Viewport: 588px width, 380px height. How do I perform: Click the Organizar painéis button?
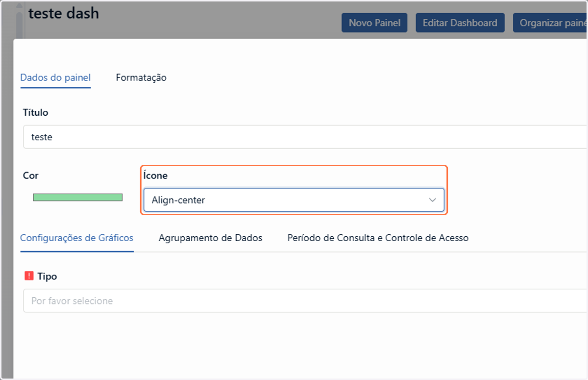[x=550, y=23]
